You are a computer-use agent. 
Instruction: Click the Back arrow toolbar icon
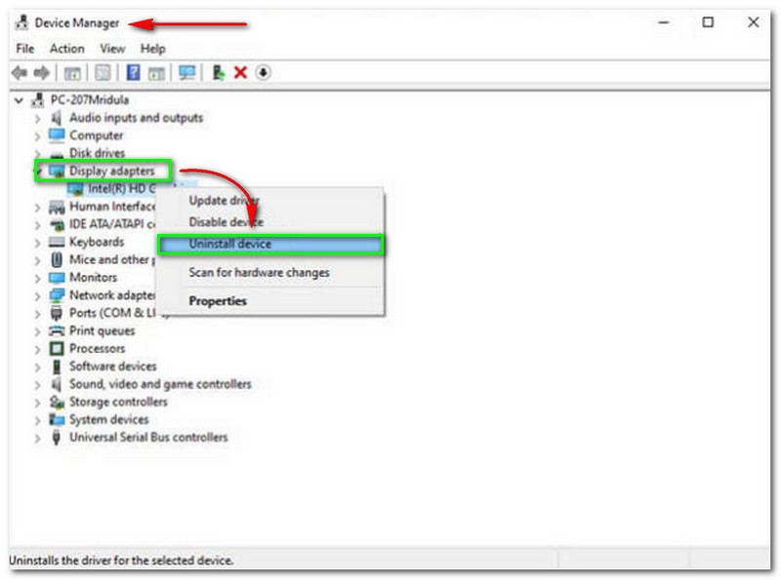20,73
